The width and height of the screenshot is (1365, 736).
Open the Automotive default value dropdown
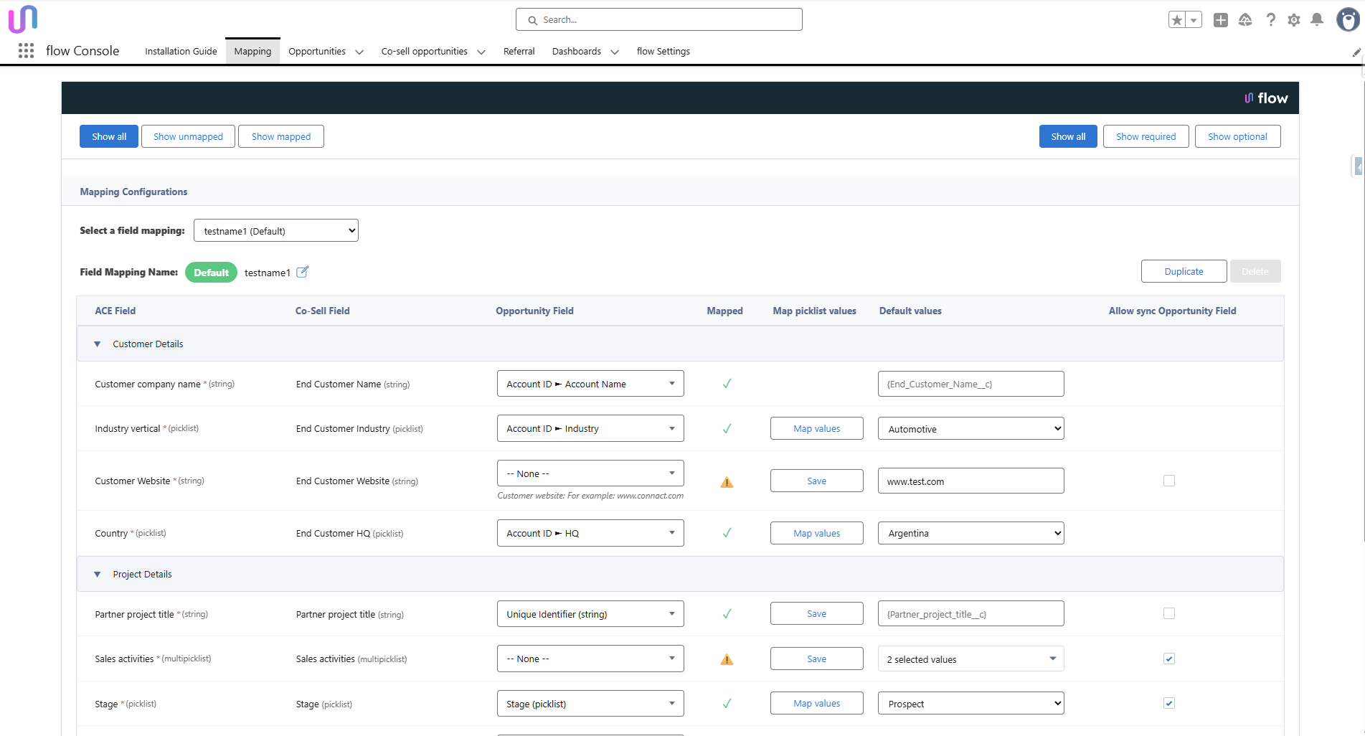pyautogui.click(x=970, y=429)
